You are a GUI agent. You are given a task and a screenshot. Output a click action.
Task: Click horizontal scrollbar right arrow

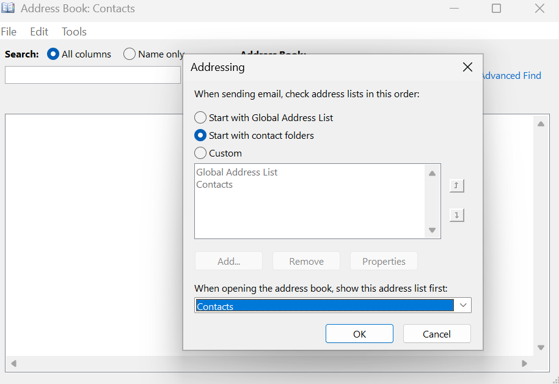524,363
